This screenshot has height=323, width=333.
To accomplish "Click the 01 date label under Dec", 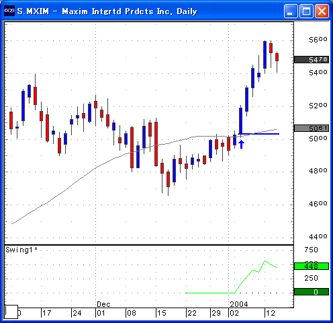I will point(101,313).
